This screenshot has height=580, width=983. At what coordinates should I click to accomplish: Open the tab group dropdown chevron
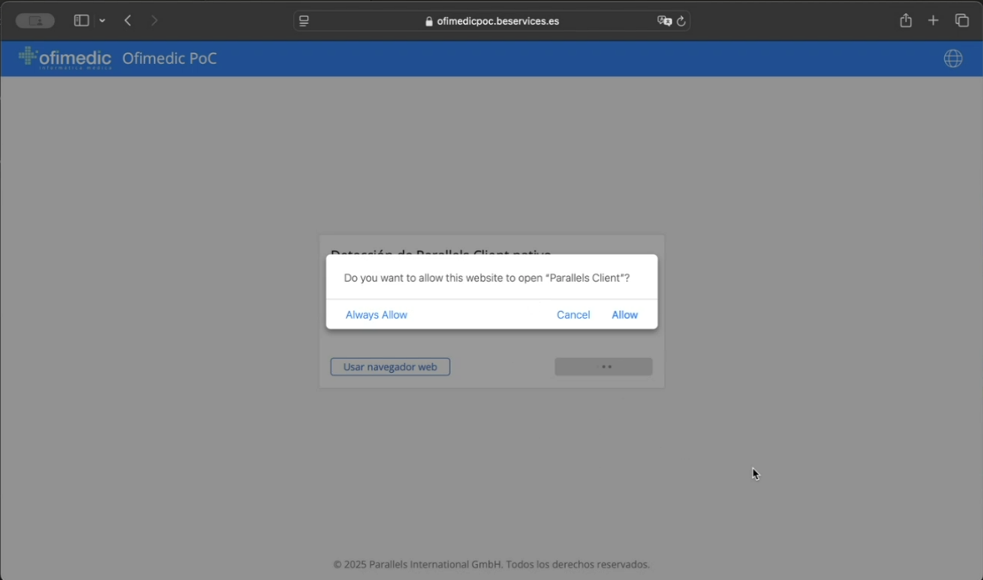click(102, 20)
